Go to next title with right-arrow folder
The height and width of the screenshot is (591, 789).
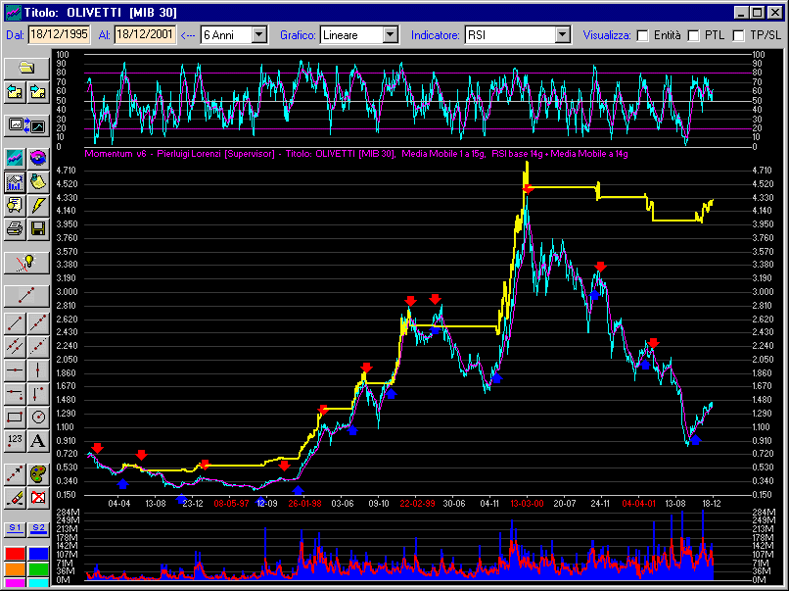coord(38,93)
